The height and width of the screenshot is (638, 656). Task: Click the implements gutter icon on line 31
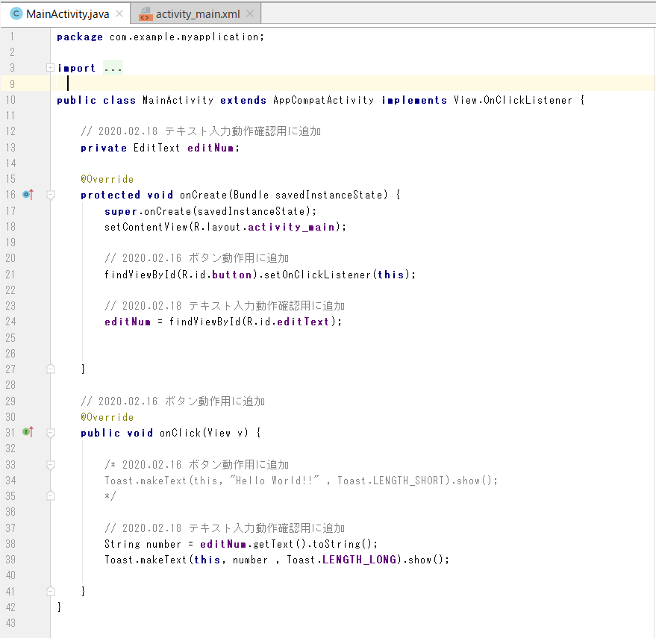28,432
